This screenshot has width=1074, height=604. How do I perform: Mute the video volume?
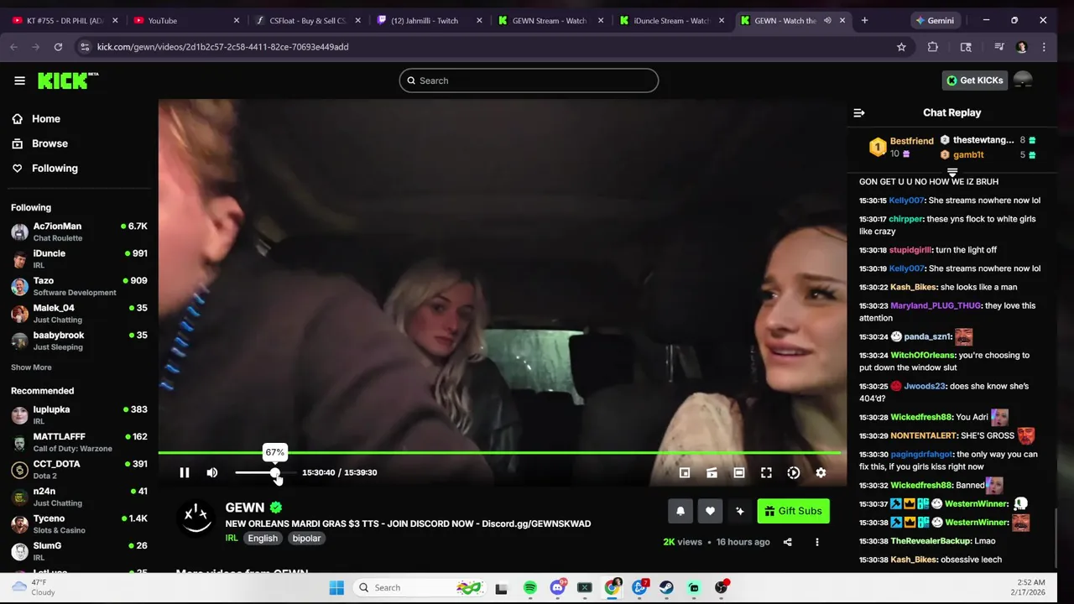point(212,472)
